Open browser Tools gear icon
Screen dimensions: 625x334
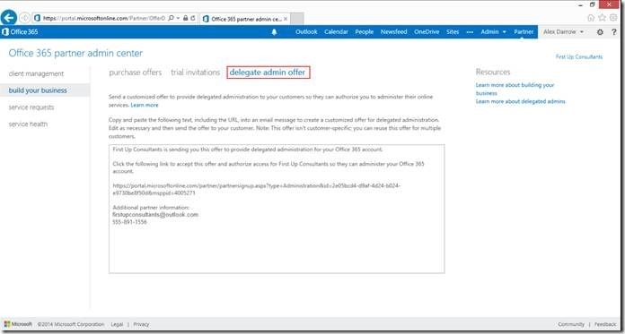[x=613, y=18]
